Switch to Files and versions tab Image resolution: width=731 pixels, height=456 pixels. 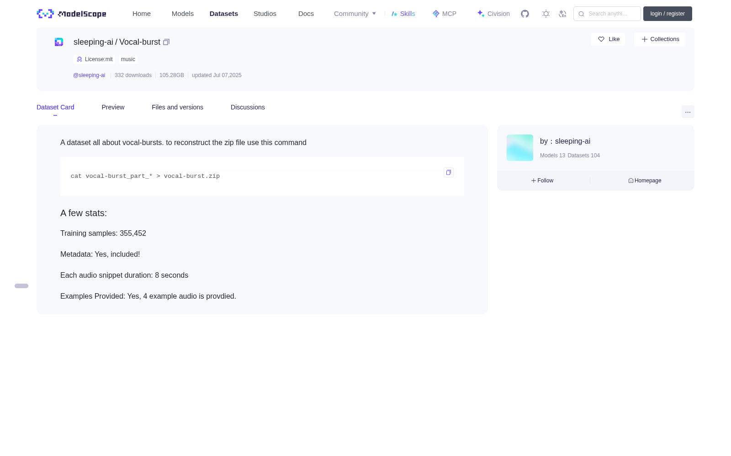(177, 107)
